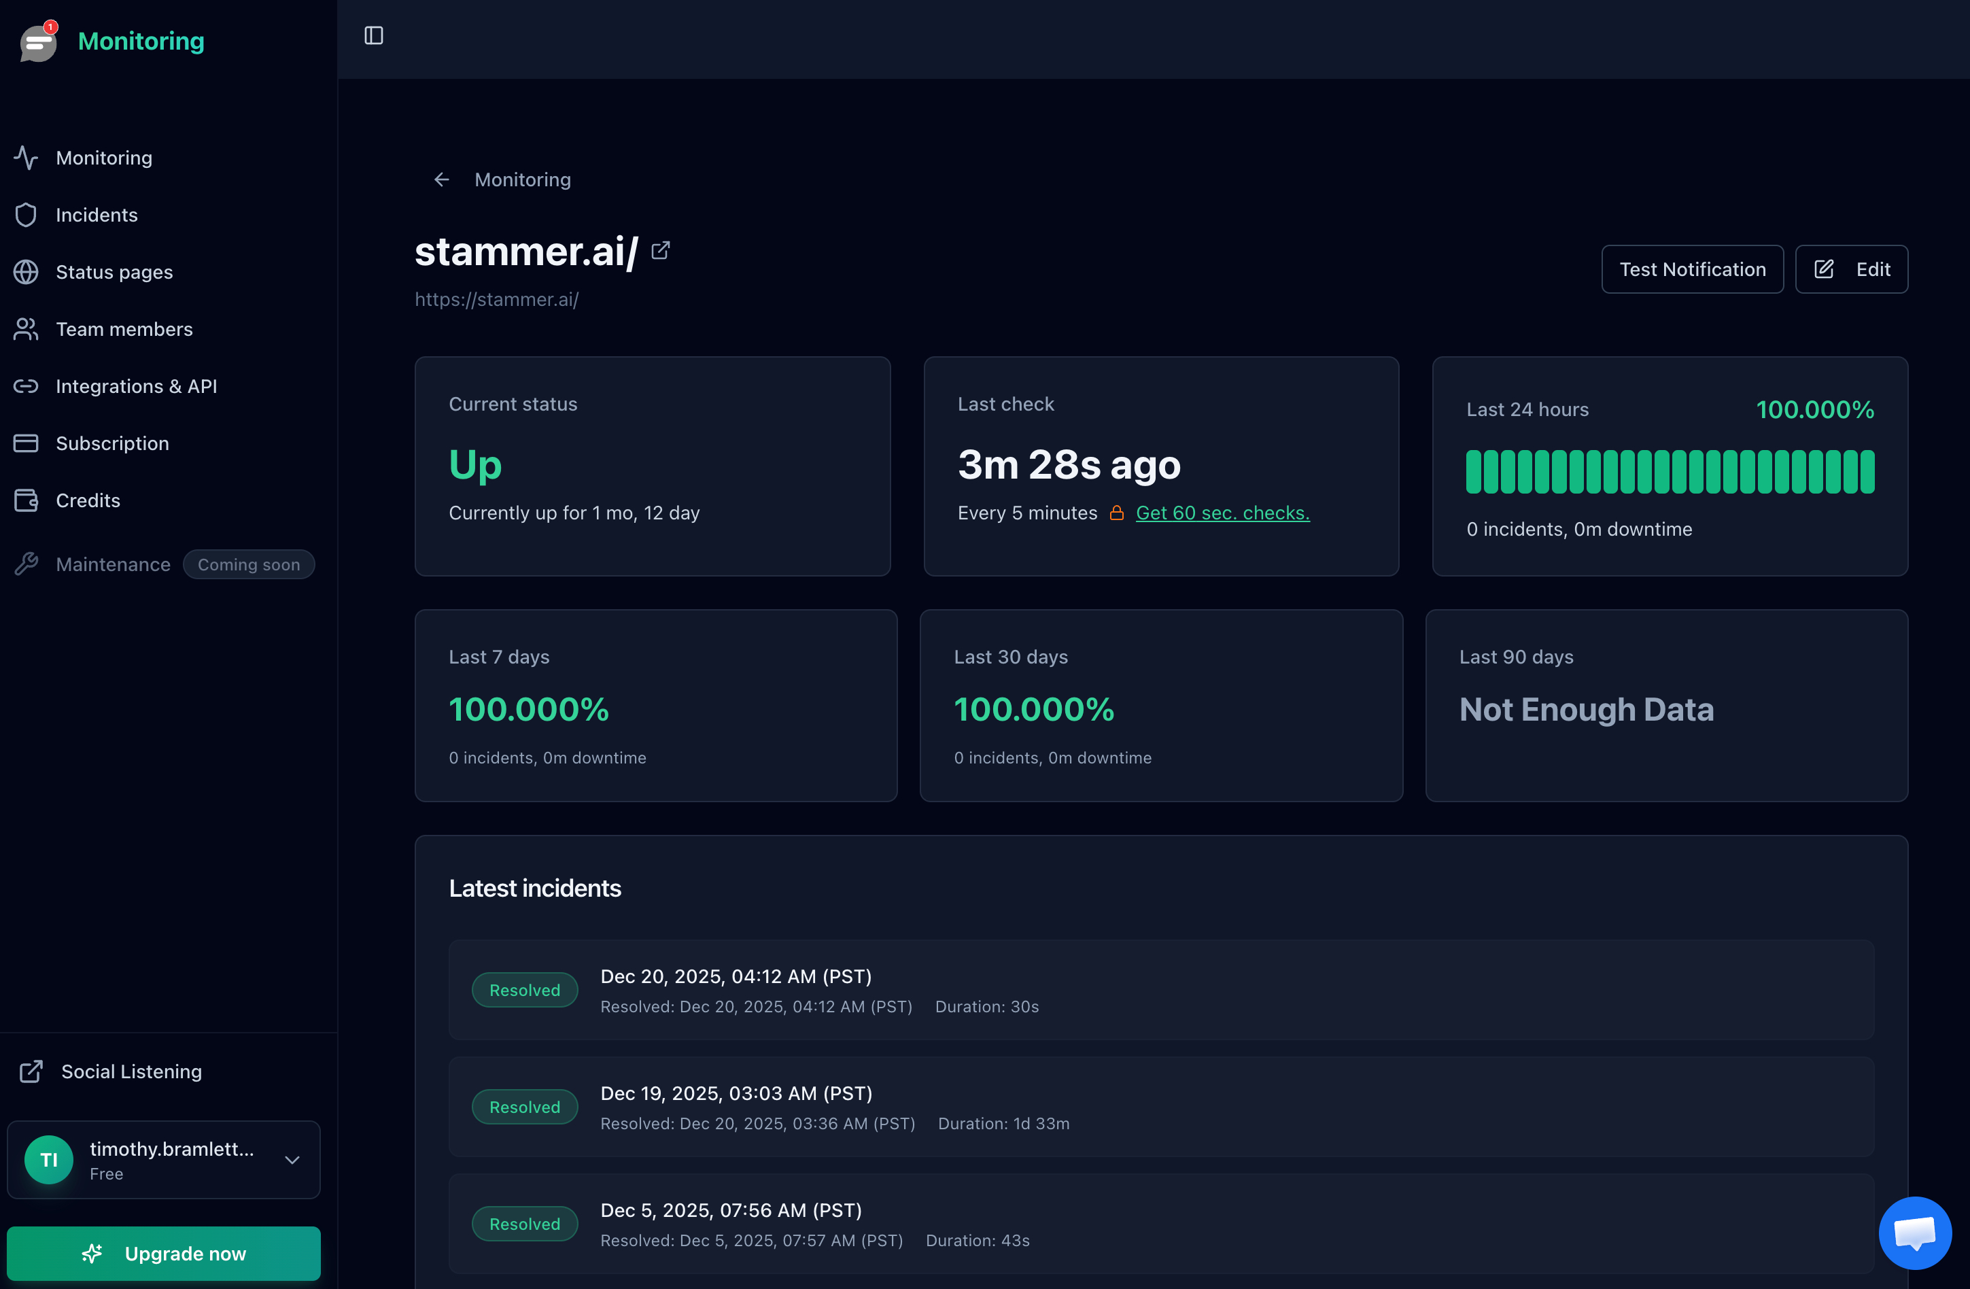1970x1289 pixels.
Task: Click the Upgrade now button
Action: tap(163, 1254)
